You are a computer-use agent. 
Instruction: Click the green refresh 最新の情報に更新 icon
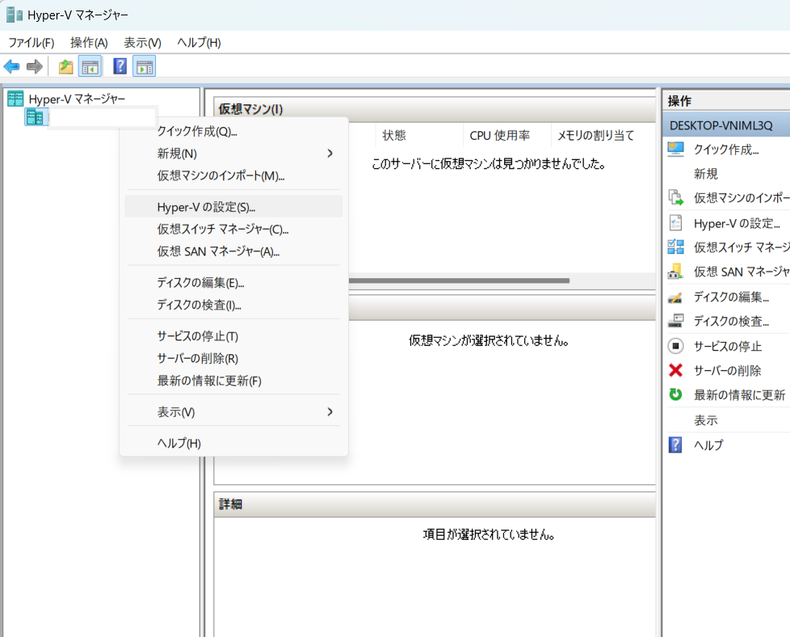[x=676, y=394]
